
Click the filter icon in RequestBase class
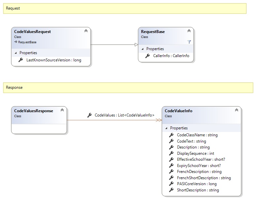(x=189, y=42)
